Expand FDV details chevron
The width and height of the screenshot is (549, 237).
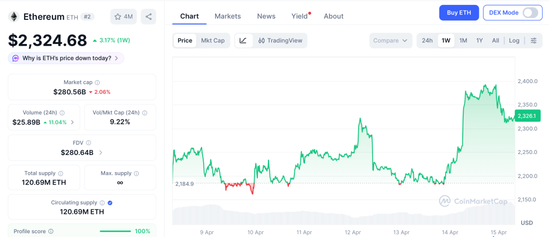[101, 153]
